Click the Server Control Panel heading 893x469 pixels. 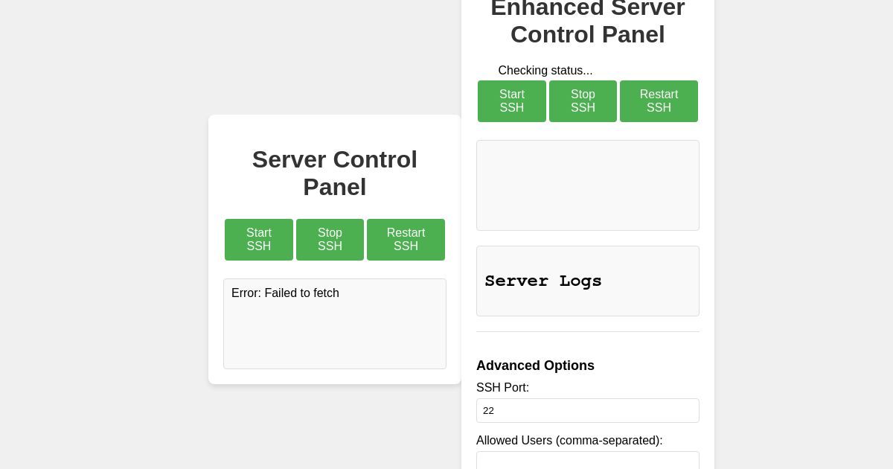[335, 173]
